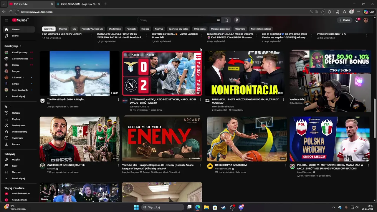Open Microsoft Edge in the taskbar
The height and width of the screenshot is (212, 377).
(198, 207)
